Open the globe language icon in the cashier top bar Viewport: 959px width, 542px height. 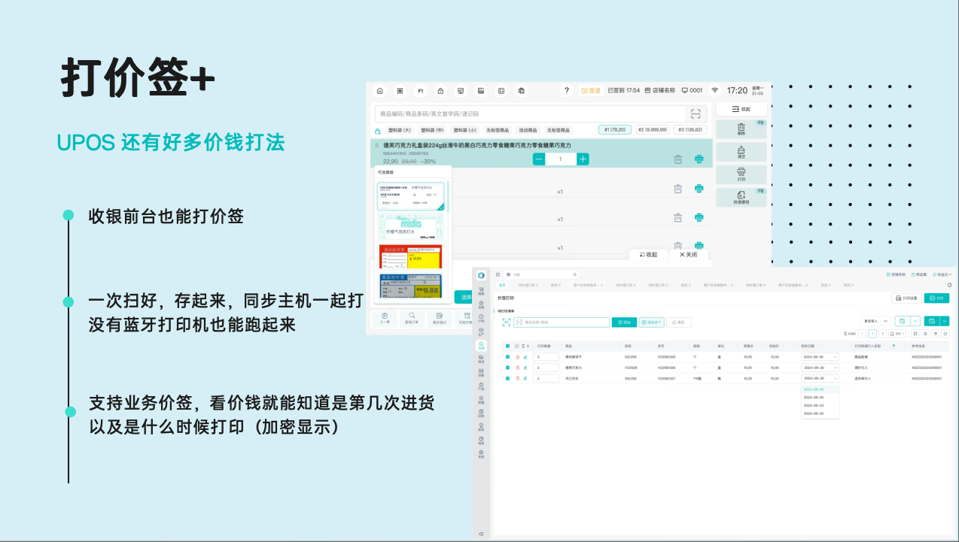pyautogui.click(x=521, y=91)
